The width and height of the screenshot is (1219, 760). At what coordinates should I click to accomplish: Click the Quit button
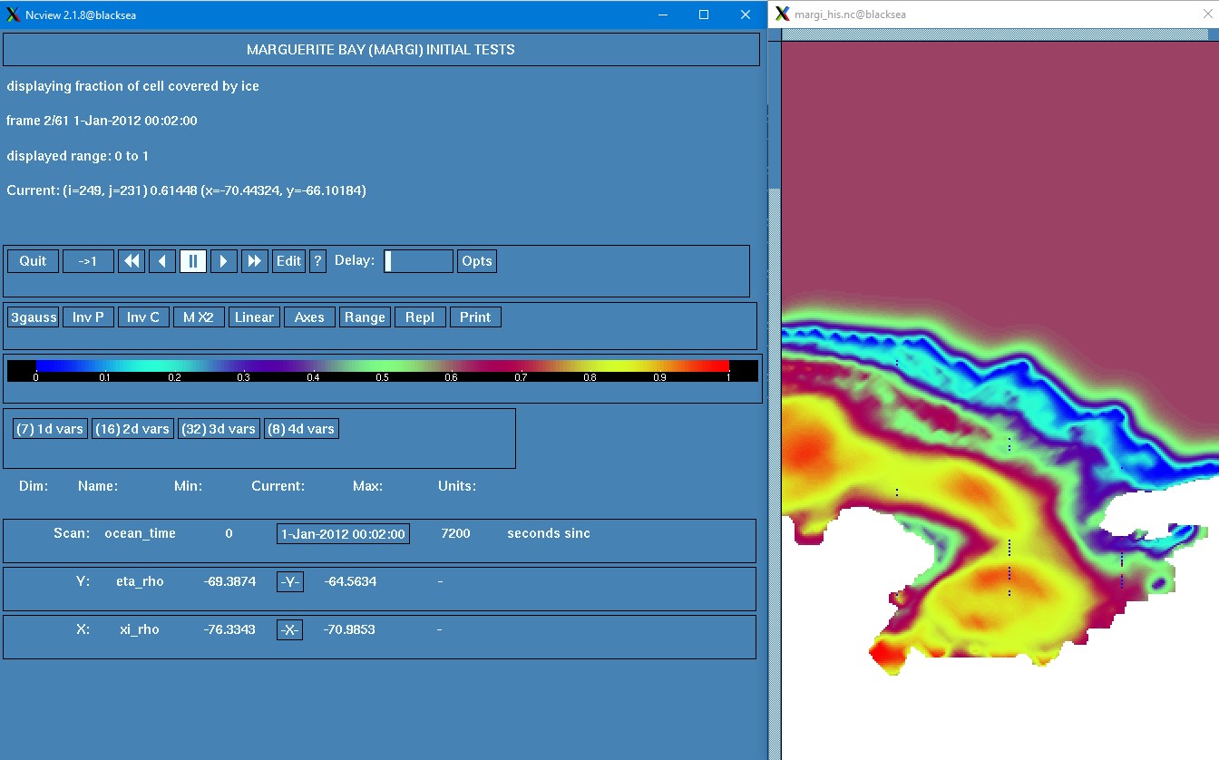pyautogui.click(x=34, y=261)
